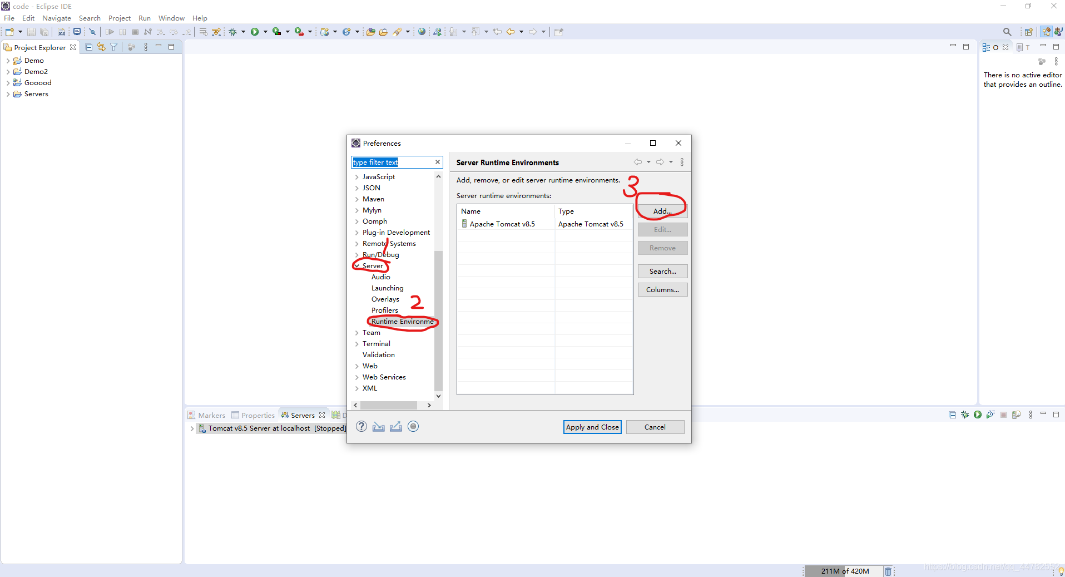Expand the Demo2 project
Image resolution: width=1065 pixels, height=577 pixels.
(x=8, y=72)
